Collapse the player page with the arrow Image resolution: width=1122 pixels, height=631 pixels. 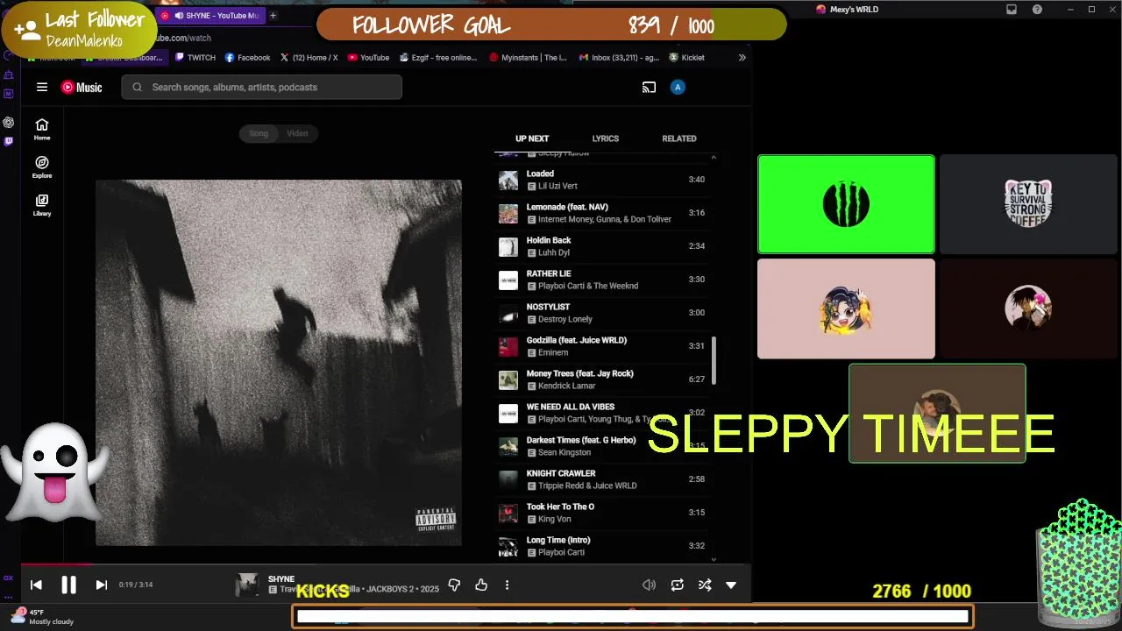731,585
